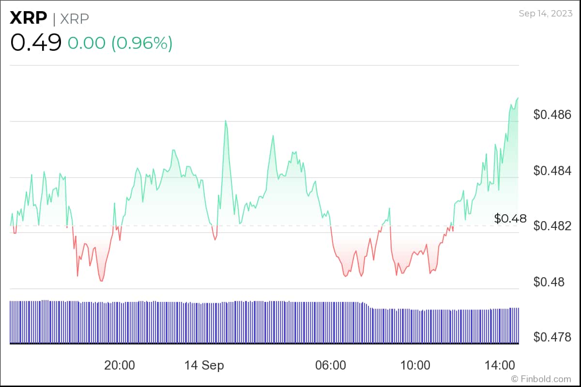The height and width of the screenshot is (387, 581).
Task: Click the gray XRP subtitle after the divider
Action: coord(75,19)
